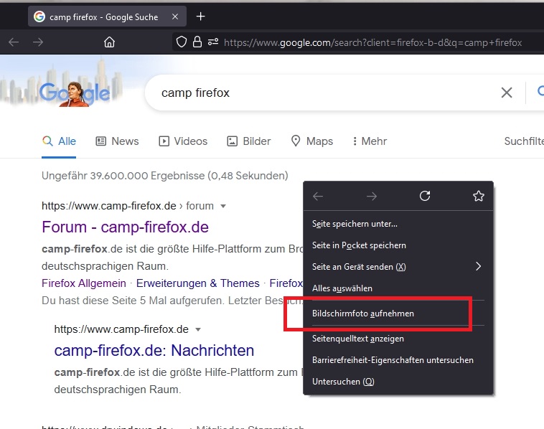544x429 pixels.
Task: Click the reload icon in context menu
Action: (x=425, y=196)
